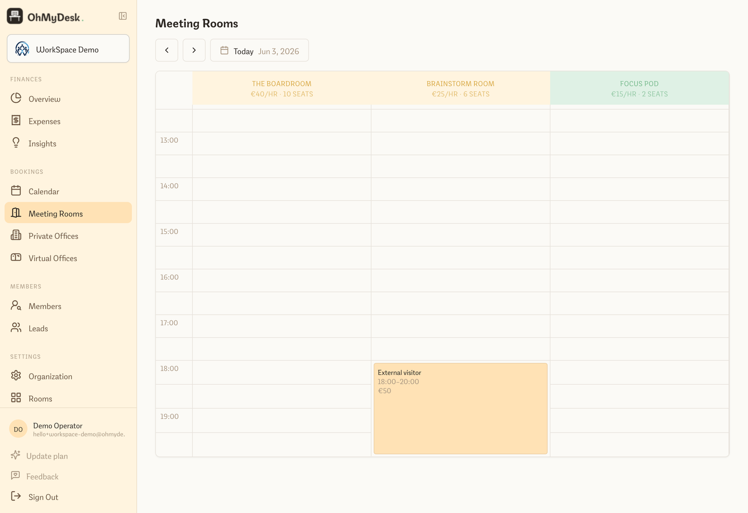Open Rooms settings
Image resolution: width=748 pixels, height=513 pixels.
click(68, 398)
